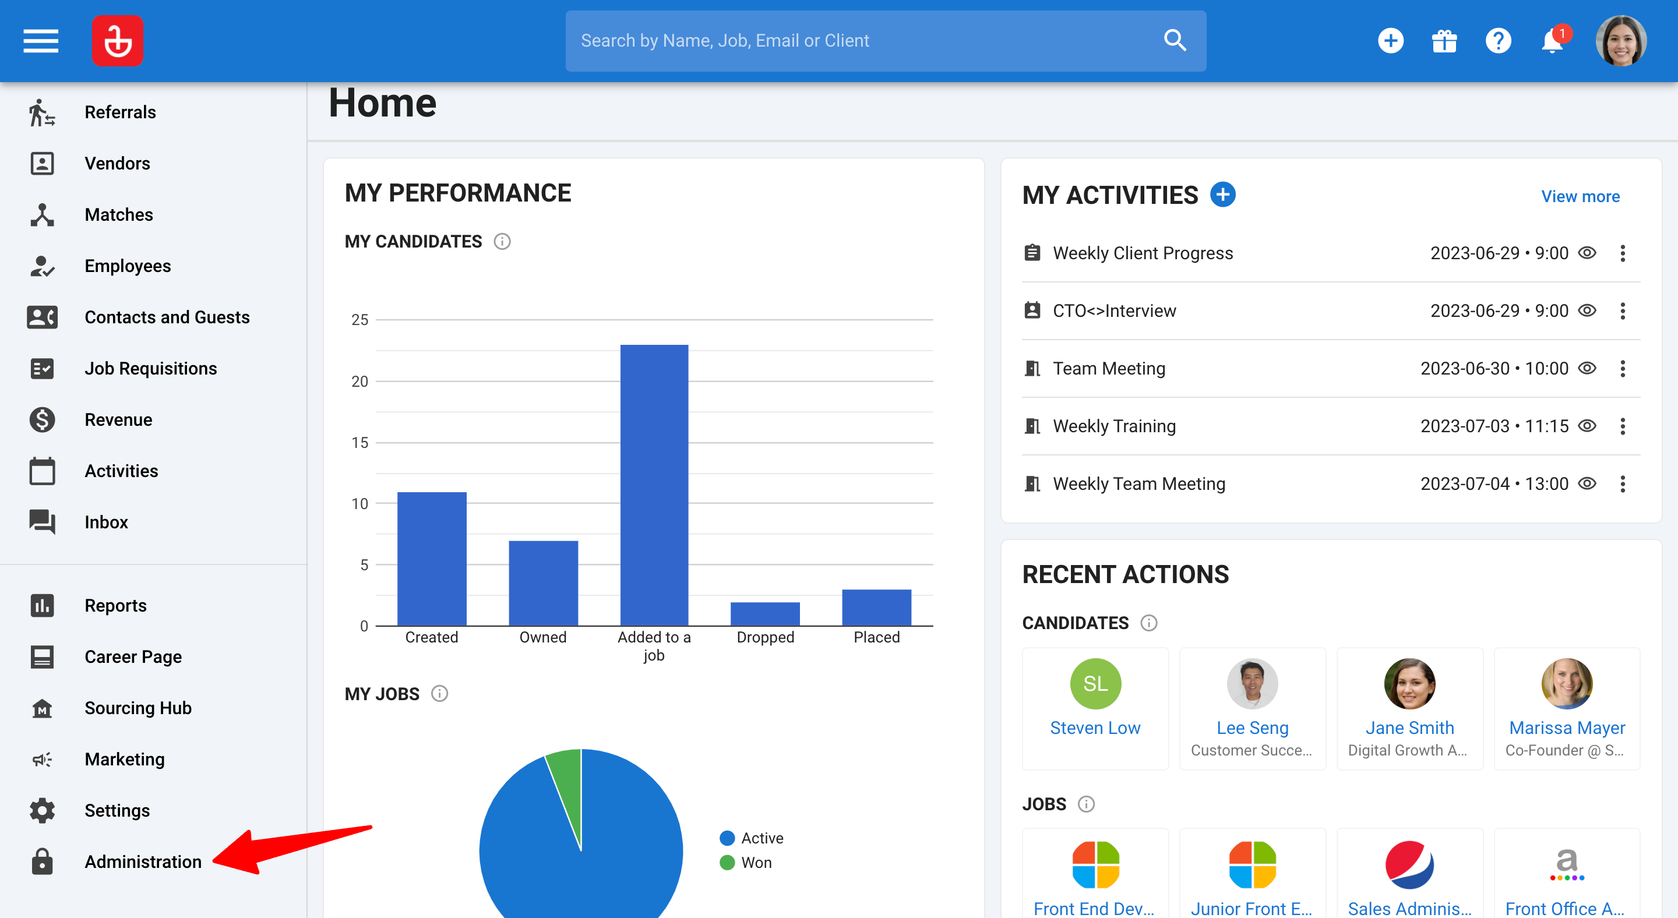The height and width of the screenshot is (918, 1678).
Task: Click the Revenue dollar icon
Action: pyautogui.click(x=42, y=420)
